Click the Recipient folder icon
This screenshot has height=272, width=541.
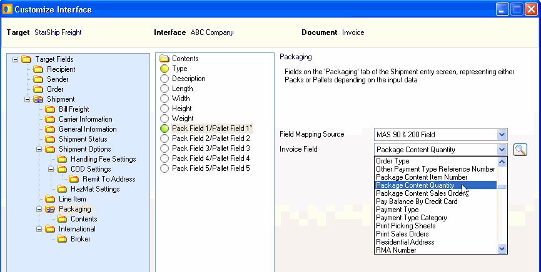(38, 69)
